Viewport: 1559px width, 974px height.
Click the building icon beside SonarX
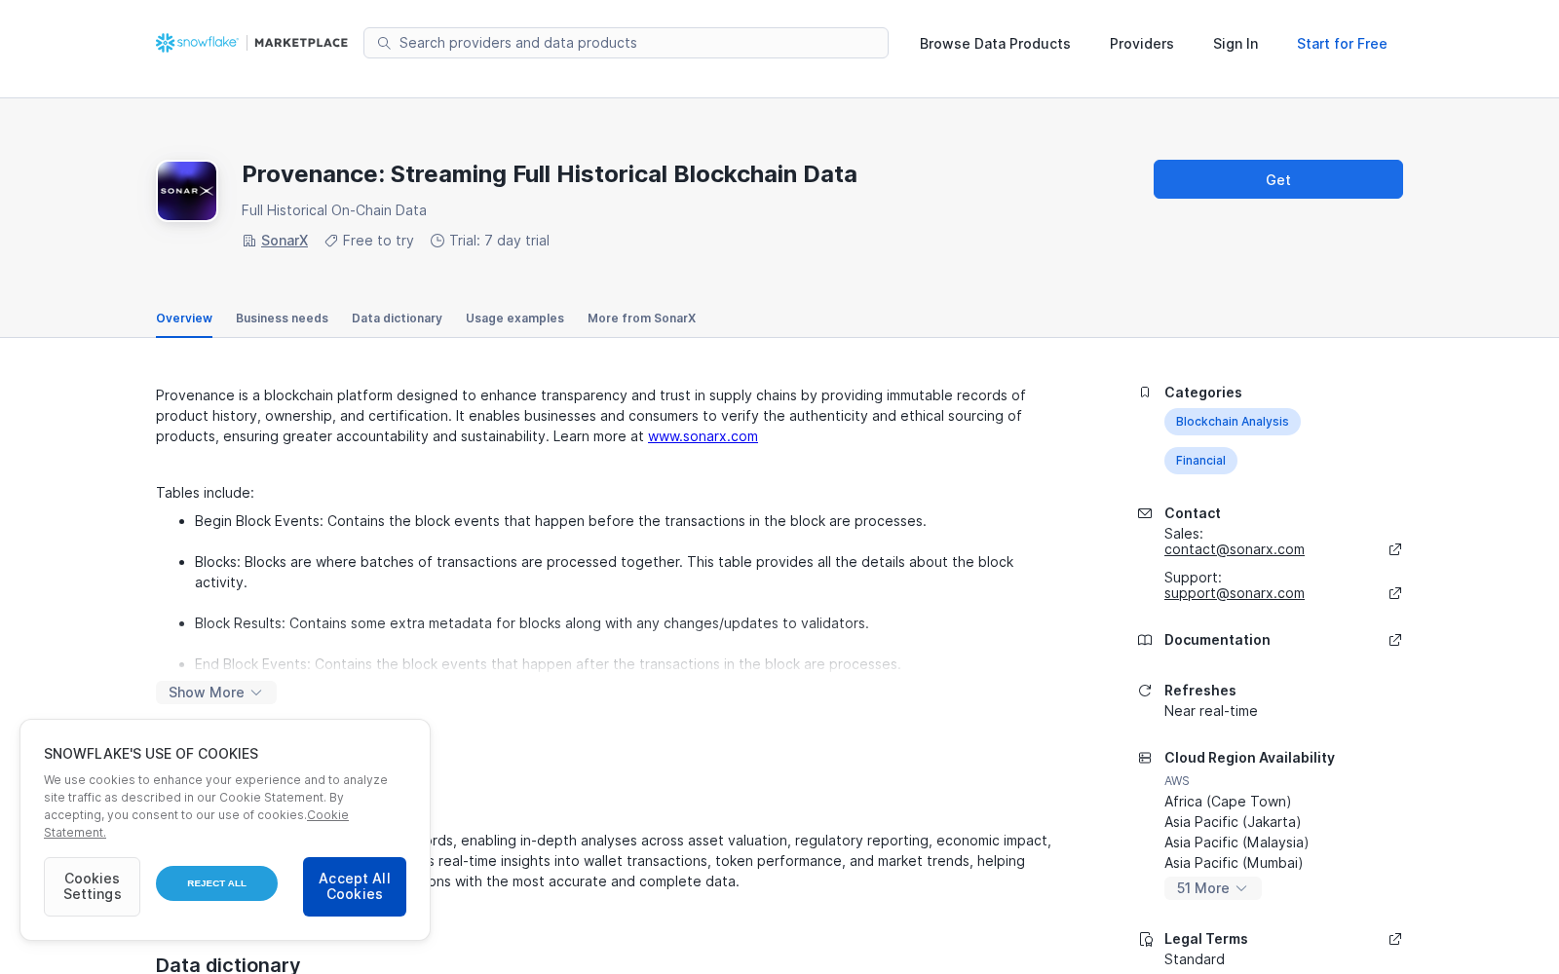tap(249, 241)
